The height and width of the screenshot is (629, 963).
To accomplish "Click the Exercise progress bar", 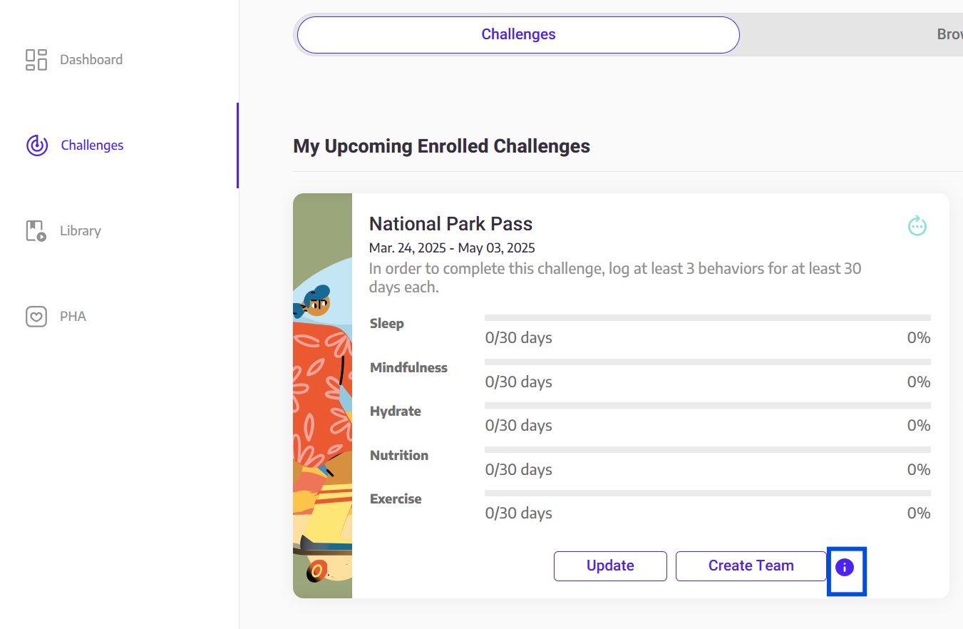I will 708,493.
